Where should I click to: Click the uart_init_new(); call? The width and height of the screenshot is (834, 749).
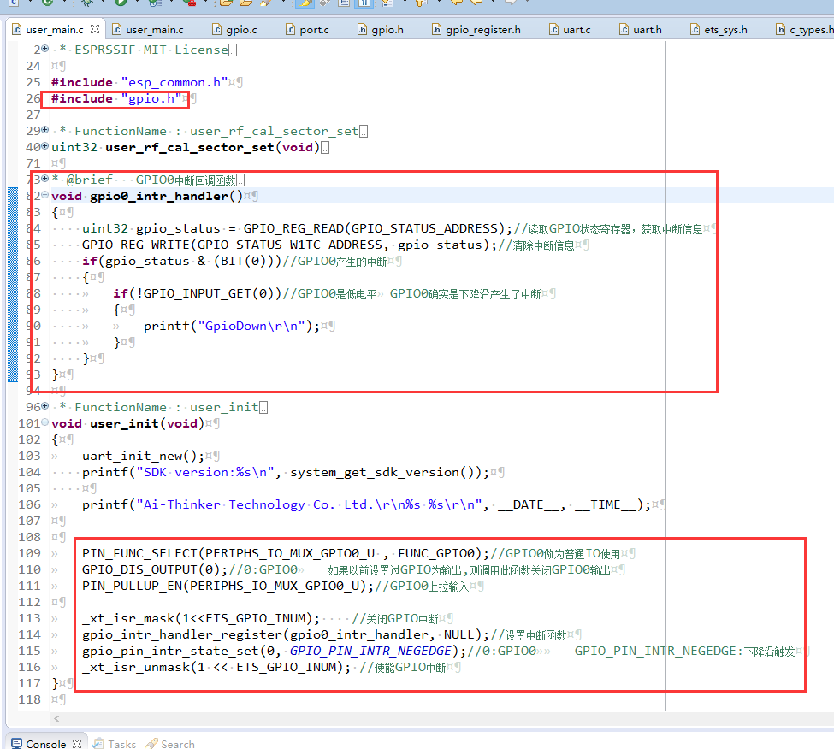(143, 456)
